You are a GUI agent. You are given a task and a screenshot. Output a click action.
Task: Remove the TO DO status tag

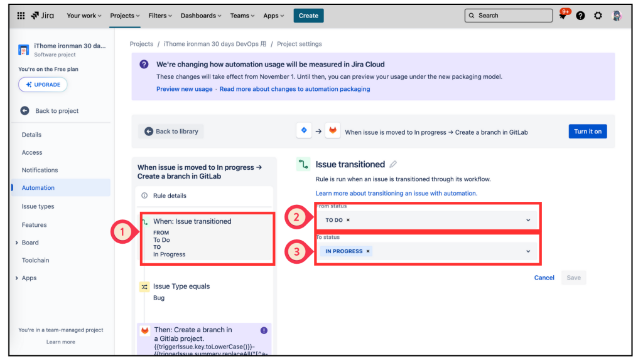(348, 220)
